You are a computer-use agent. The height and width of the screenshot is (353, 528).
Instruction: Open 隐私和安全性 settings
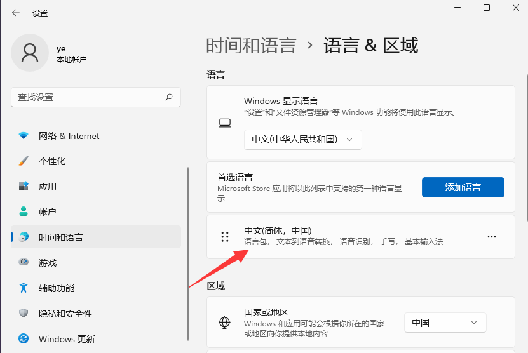point(96,313)
